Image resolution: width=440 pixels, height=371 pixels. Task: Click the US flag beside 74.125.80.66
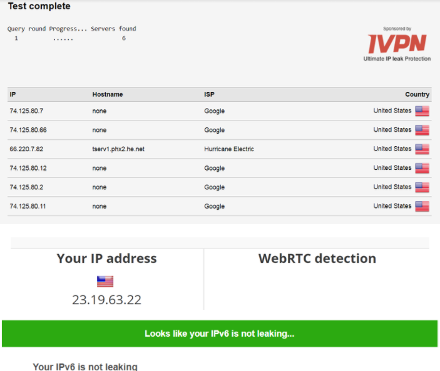[x=422, y=130]
